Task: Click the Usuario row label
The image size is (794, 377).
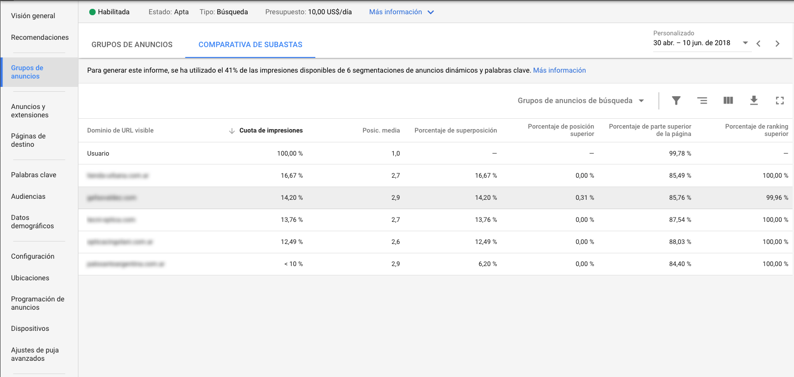Action: 98,154
